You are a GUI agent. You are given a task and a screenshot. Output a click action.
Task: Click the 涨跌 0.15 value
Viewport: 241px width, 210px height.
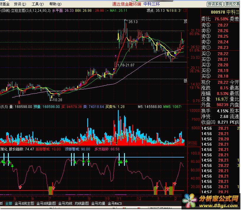click(224, 88)
